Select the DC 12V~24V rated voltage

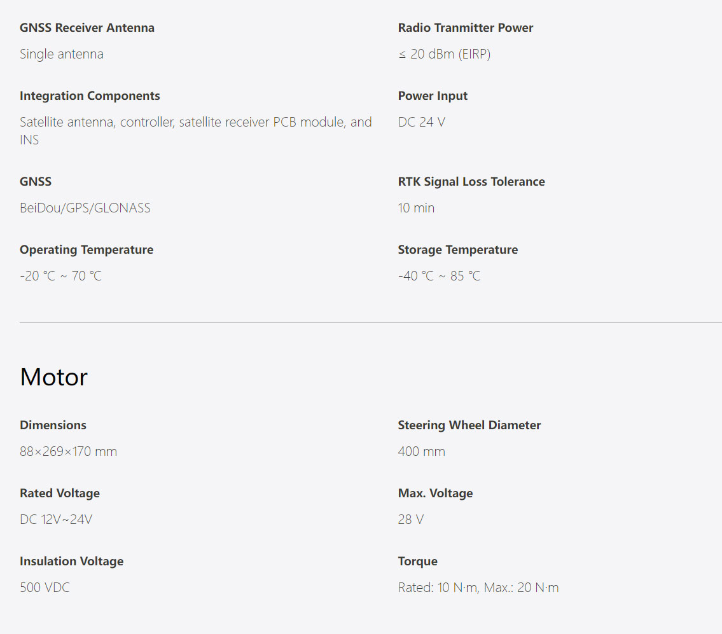point(56,520)
